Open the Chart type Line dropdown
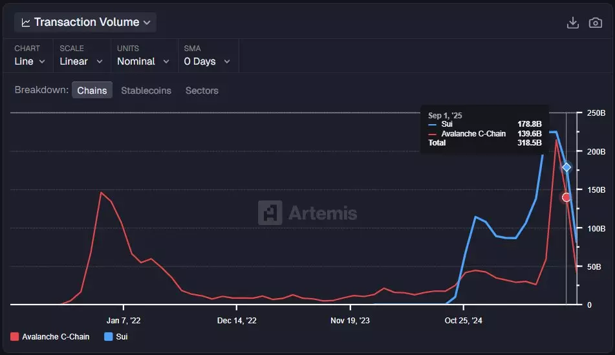The image size is (615, 355). 30,61
